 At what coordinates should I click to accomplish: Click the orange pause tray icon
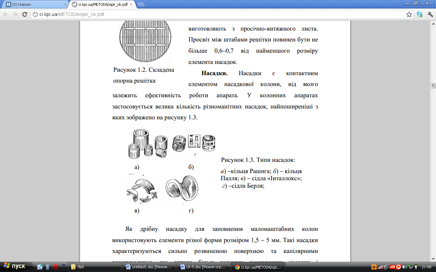374,267
